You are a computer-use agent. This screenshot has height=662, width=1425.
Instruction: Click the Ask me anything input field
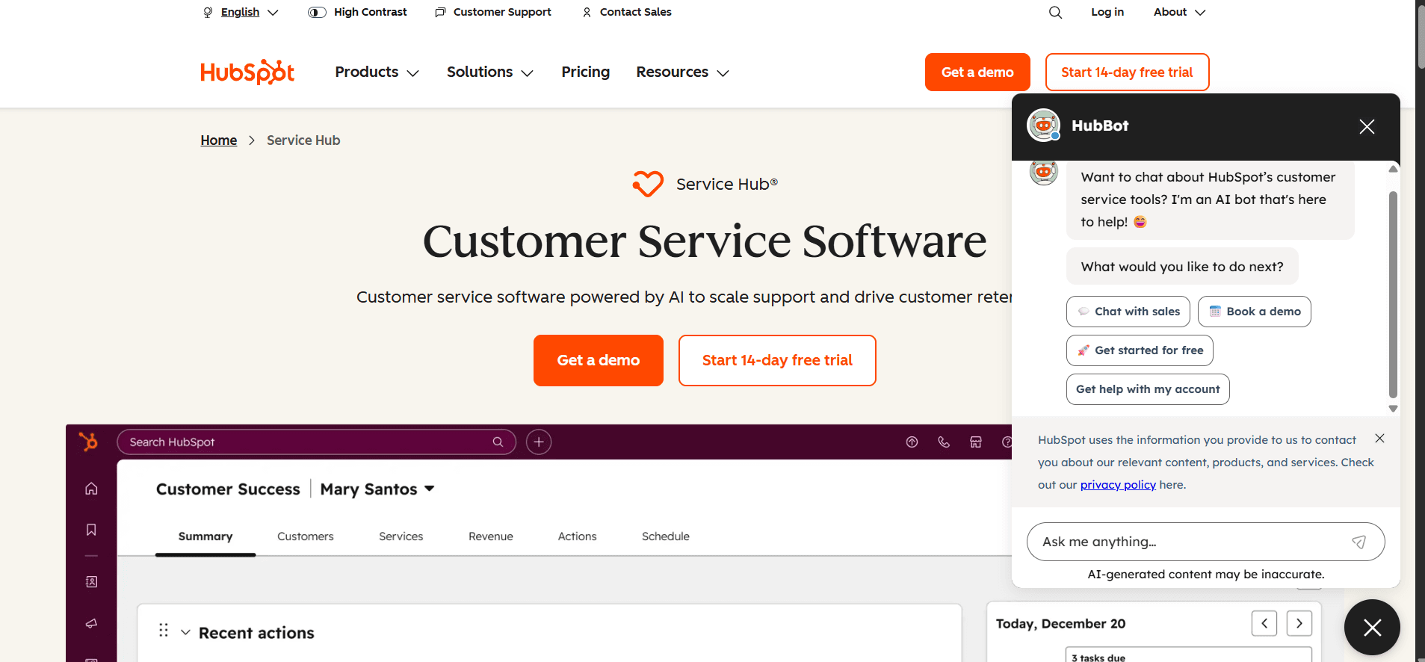point(1205,542)
